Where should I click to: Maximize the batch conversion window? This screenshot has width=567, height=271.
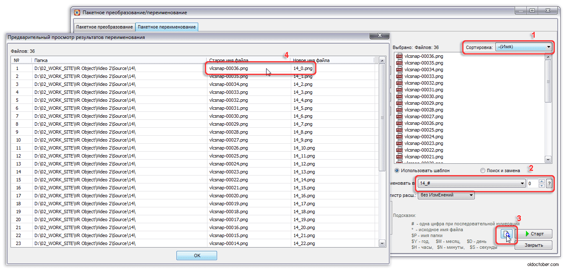(x=532, y=11)
